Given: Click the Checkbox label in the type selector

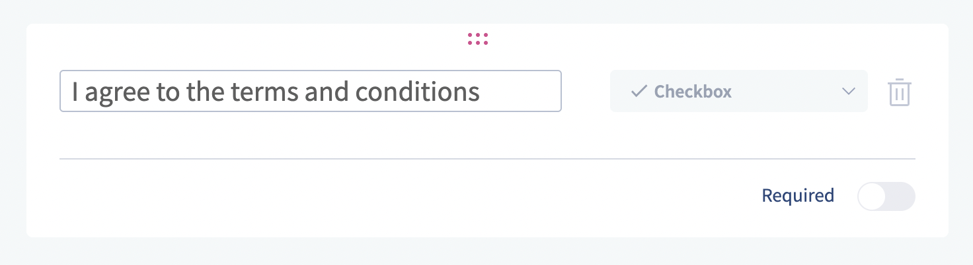Looking at the screenshot, I should 693,92.
